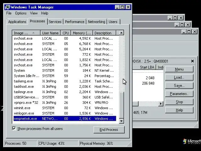
Task: Select svchost.exe row using 6,768 K
Action: click(x=65, y=44)
